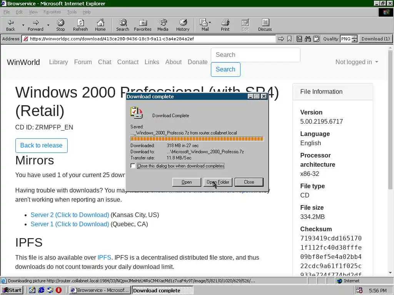
Task: Print the current page
Action: click(x=225, y=25)
